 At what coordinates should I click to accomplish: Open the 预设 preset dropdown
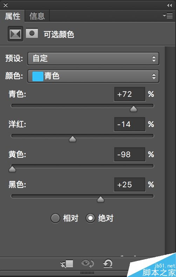pos(93,59)
